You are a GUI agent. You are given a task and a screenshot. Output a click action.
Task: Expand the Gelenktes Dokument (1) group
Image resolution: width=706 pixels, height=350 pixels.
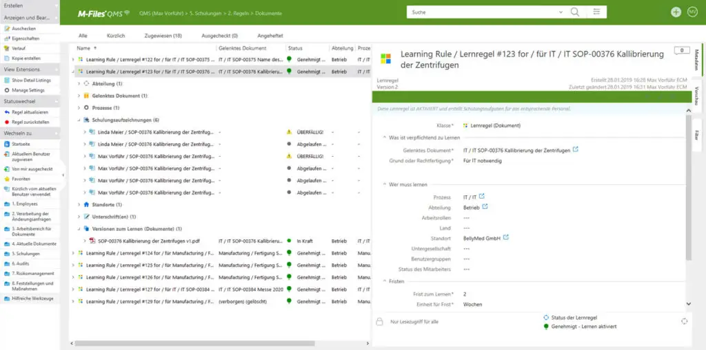(x=79, y=96)
